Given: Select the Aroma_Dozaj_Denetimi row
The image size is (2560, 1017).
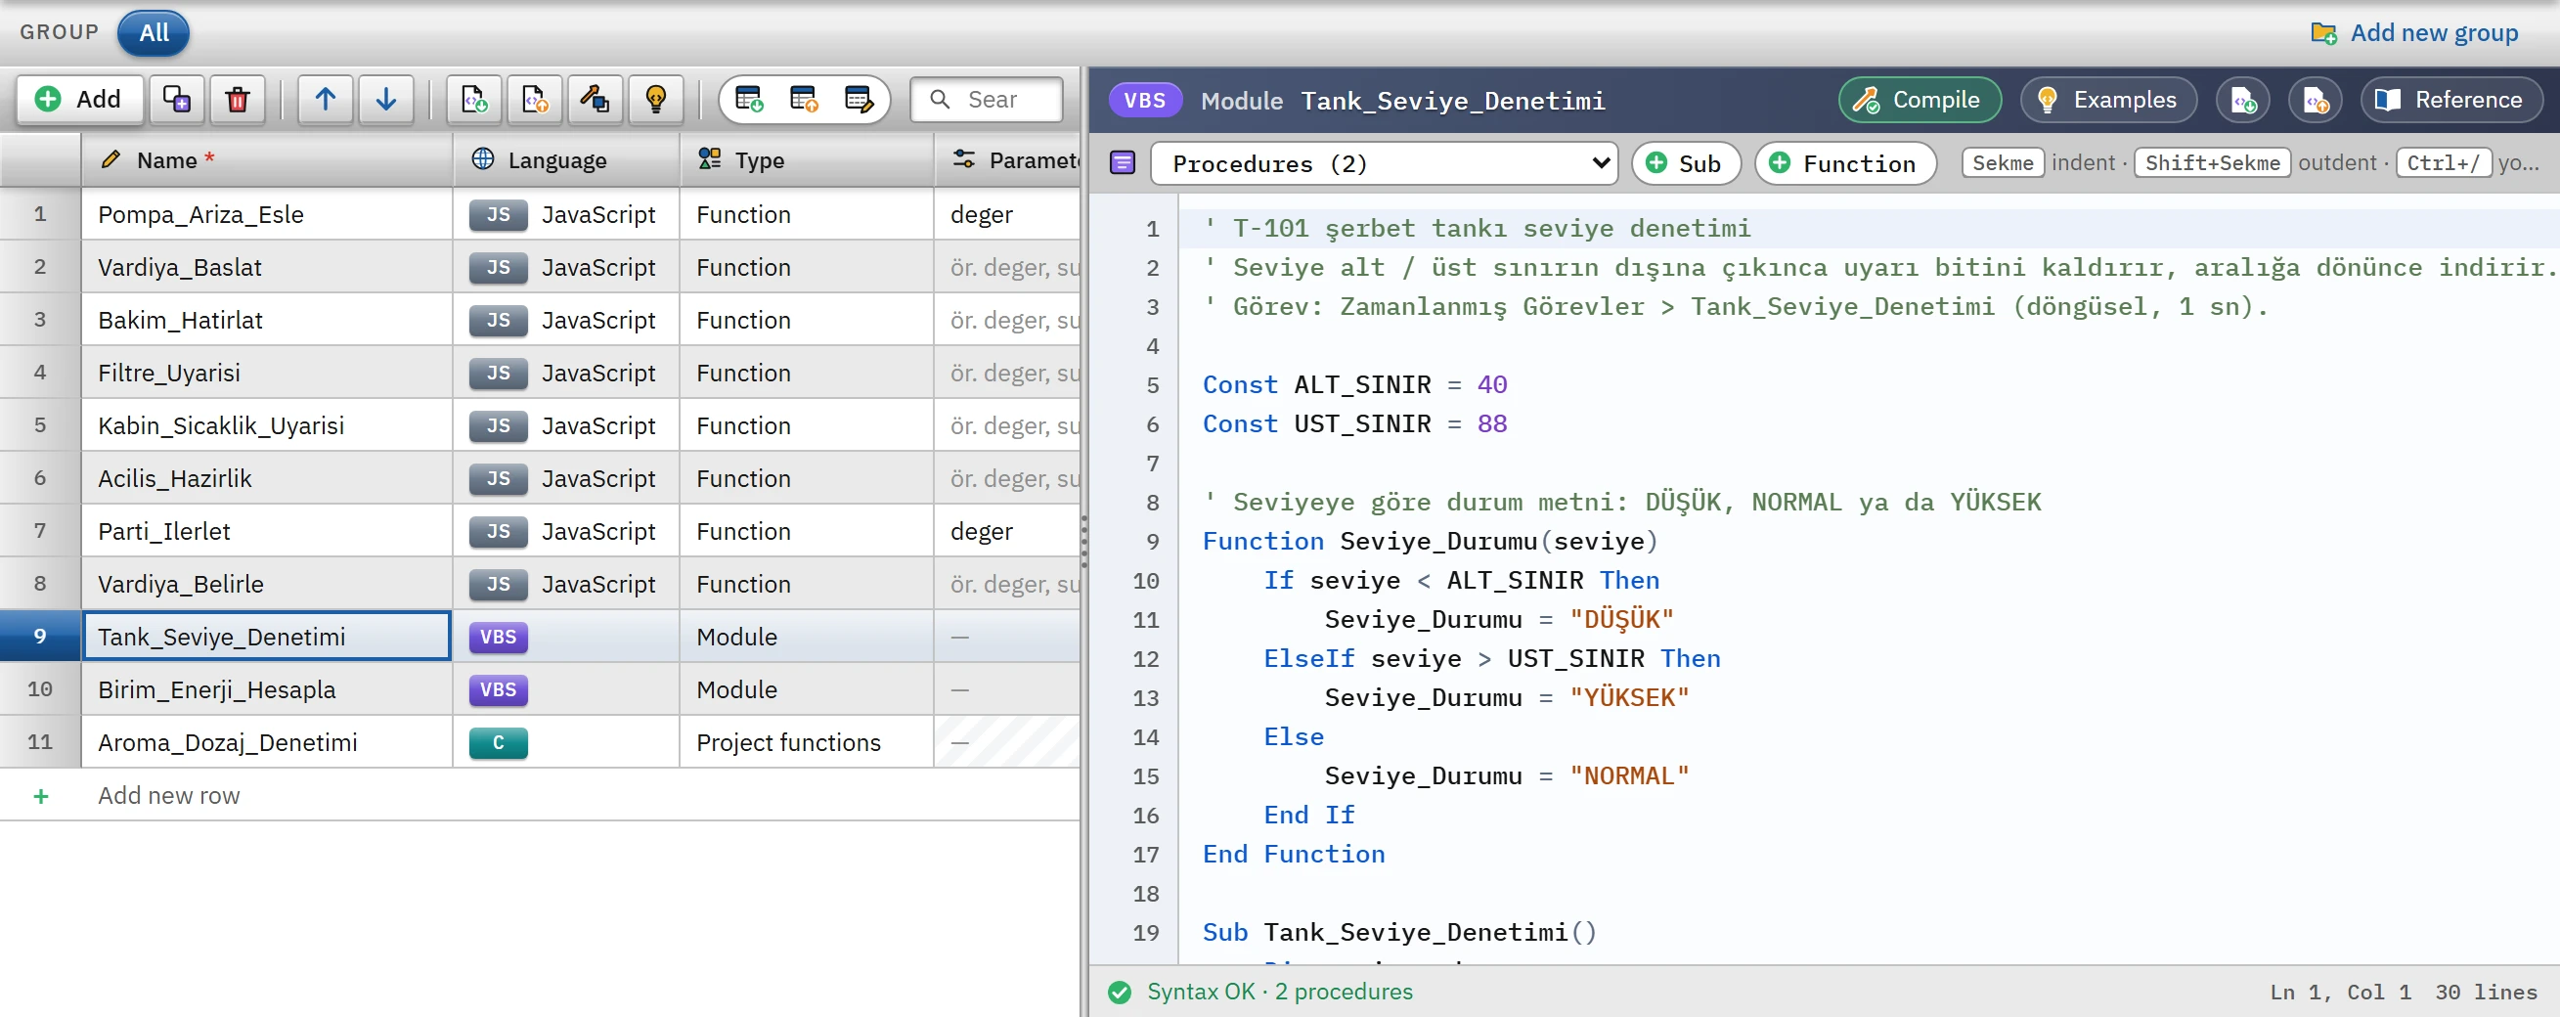Looking at the screenshot, I should click(x=540, y=741).
